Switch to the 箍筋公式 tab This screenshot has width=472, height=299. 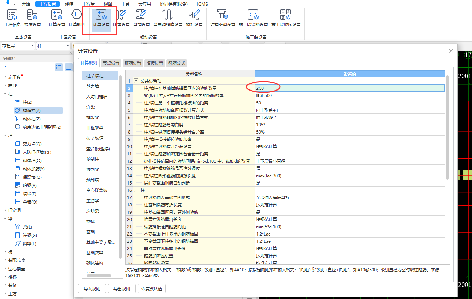[177, 63]
